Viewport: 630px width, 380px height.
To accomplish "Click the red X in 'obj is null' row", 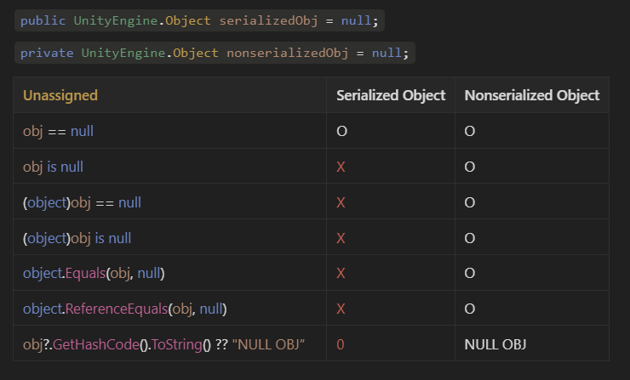I will click(341, 167).
